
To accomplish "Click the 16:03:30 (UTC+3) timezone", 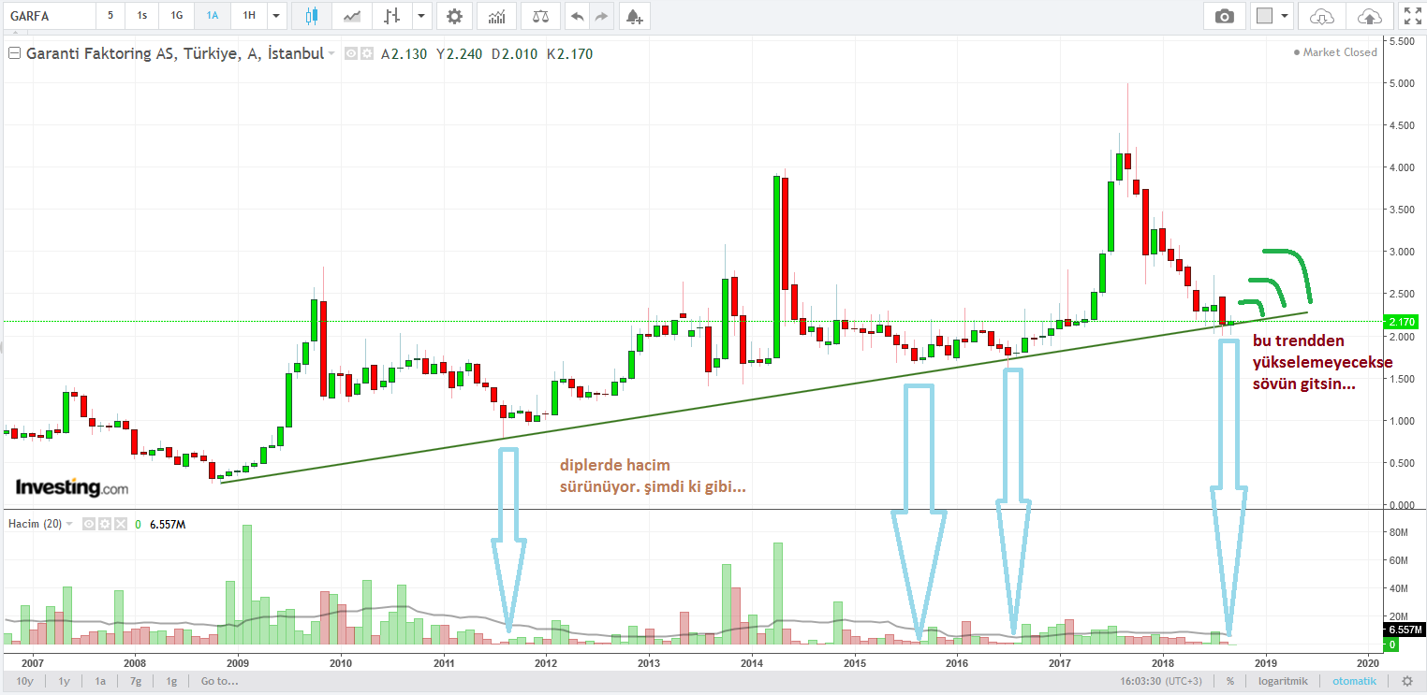I will pyautogui.click(x=1159, y=681).
